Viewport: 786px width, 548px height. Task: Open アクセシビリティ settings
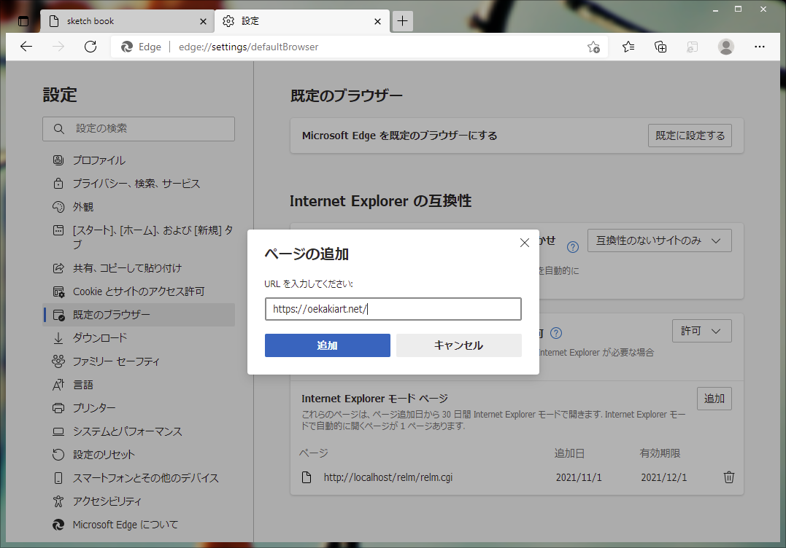[139, 501]
